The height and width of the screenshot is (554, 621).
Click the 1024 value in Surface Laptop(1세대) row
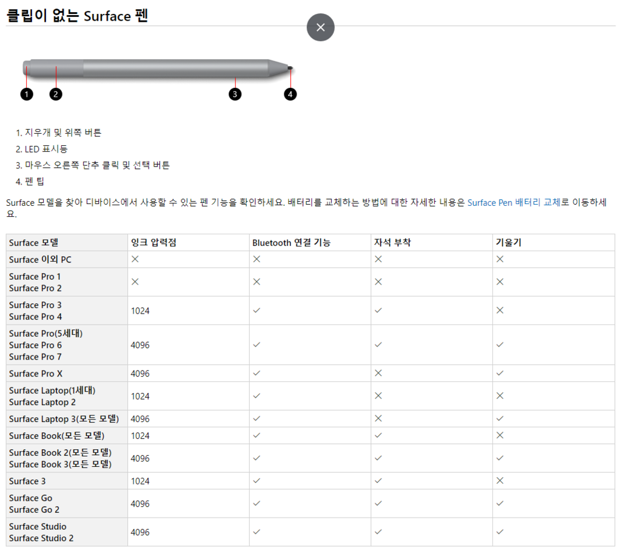click(140, 396)
